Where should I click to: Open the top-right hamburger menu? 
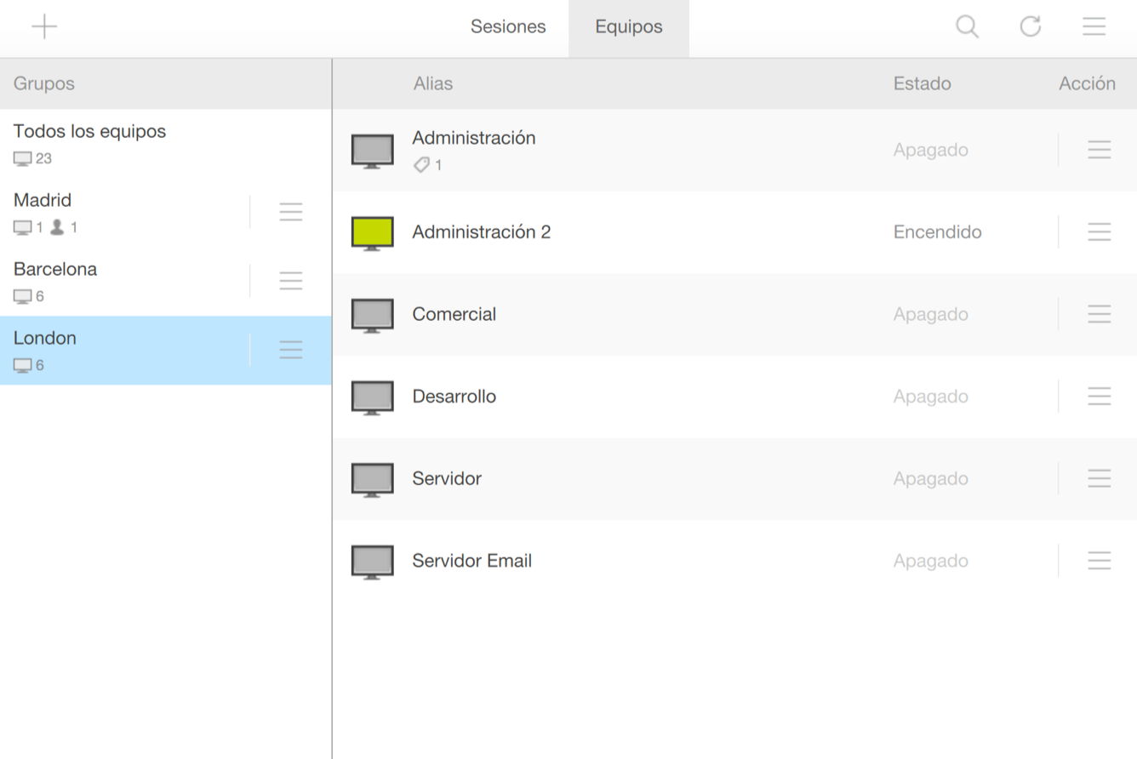tap(1094, 27)
